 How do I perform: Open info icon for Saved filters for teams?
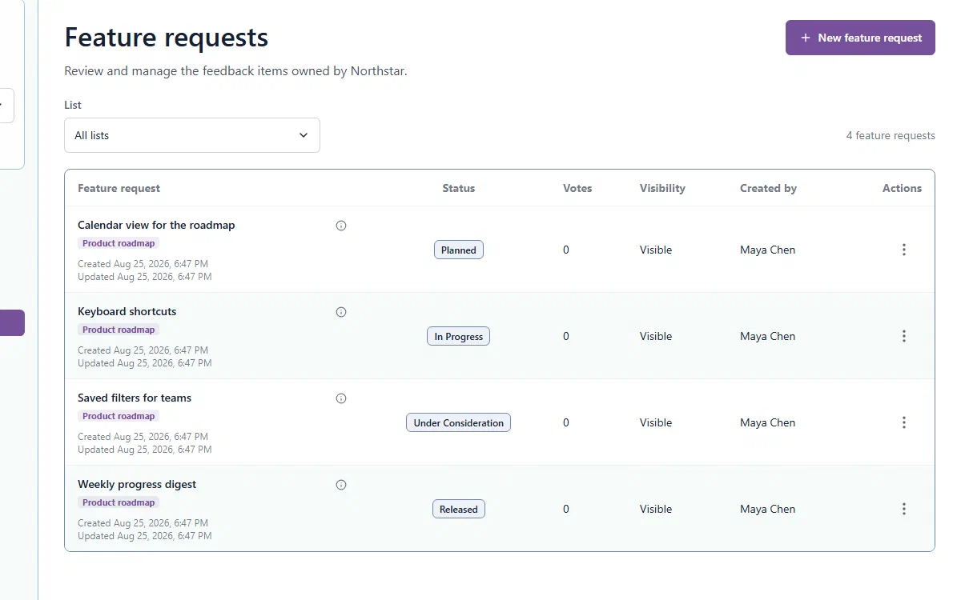point(341,398)
